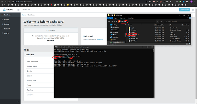Select Desktop in File Explorer navigation pane
The width and height of the screenshot is (197, 104).
tap(114, 25)
